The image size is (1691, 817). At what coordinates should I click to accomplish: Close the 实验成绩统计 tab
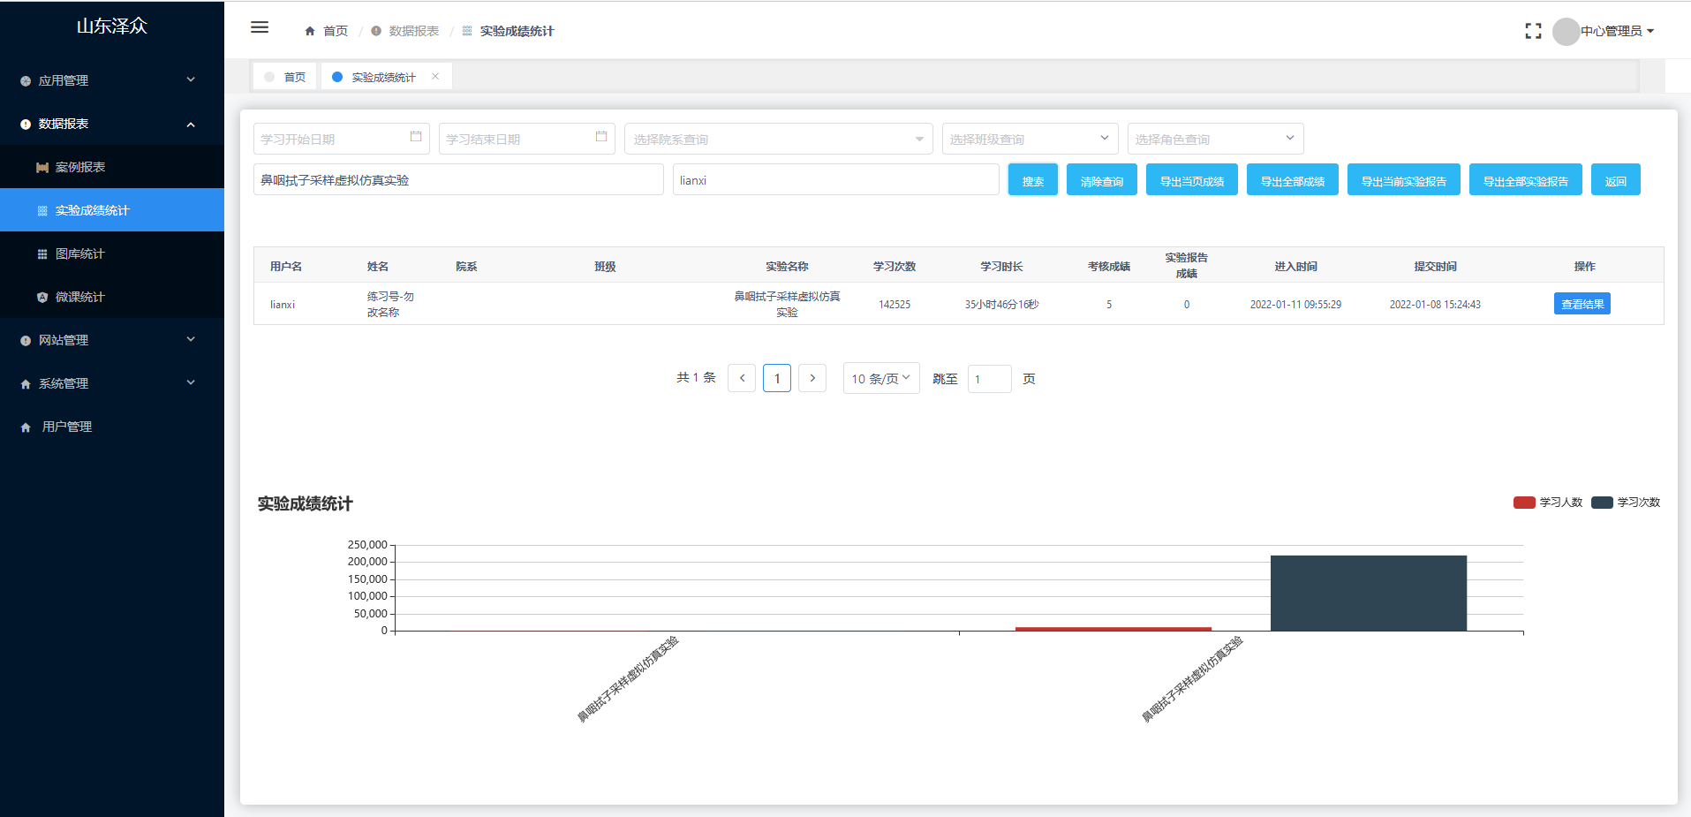tap(435, 77)
